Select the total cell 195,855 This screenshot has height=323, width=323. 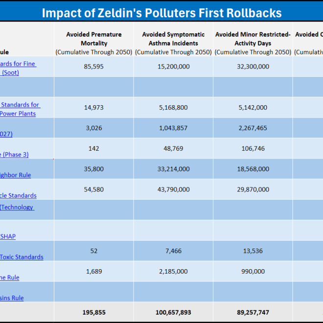pos(94,312)
